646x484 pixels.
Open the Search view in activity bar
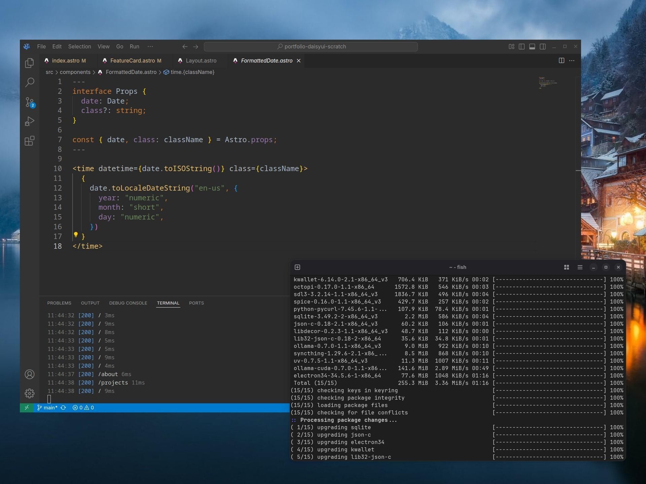30,82
